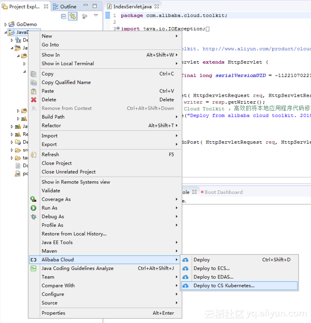Click the green Run As icon
The image size is (311, 323).
click(x=33, y=208)
